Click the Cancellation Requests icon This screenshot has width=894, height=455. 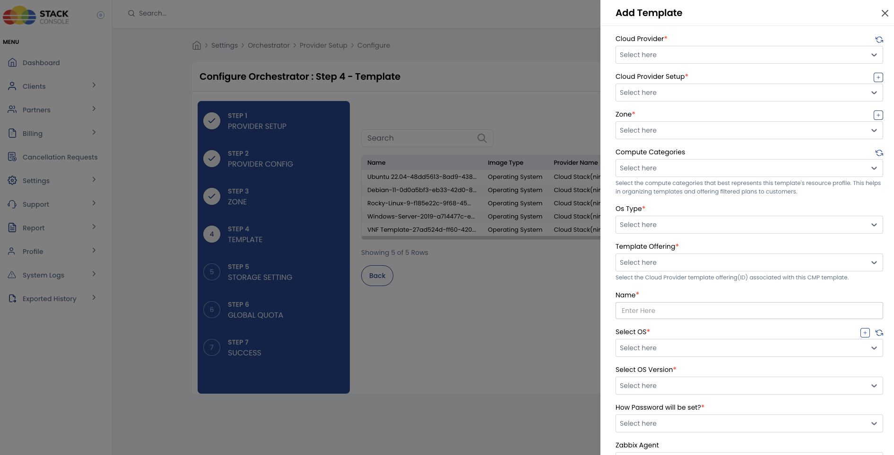click(x=12, y=157)
